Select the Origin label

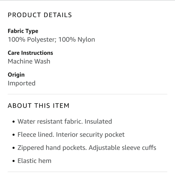(x=16, y=75)
